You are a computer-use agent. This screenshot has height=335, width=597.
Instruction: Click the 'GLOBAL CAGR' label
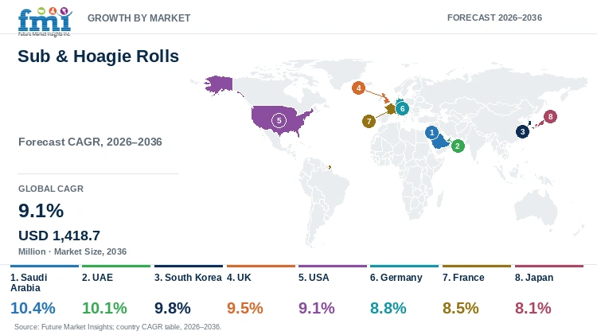coord(51,189)
